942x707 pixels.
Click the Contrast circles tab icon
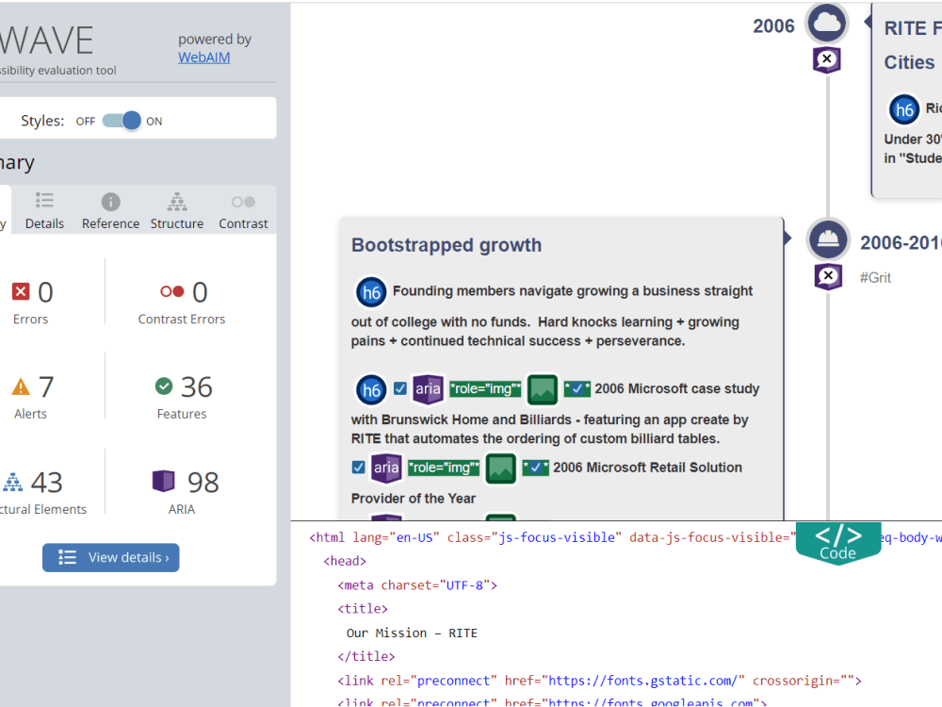point(243,202)
